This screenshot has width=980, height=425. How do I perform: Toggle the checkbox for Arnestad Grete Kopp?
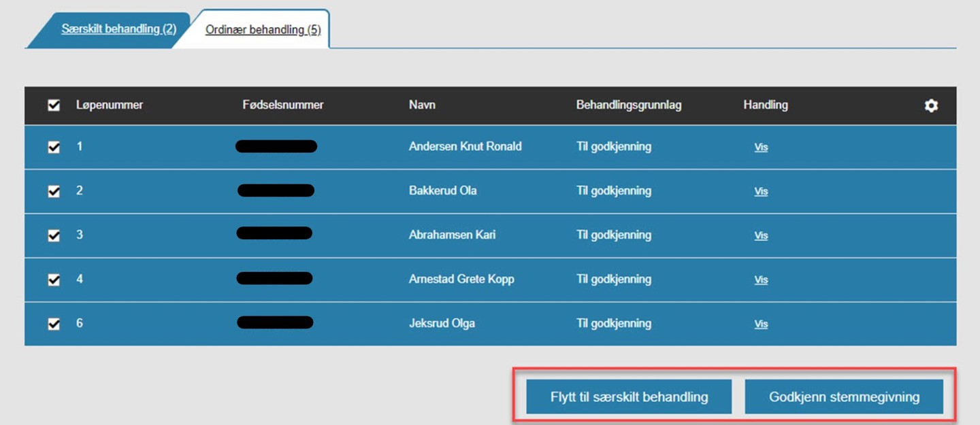[x=54, y=280]
